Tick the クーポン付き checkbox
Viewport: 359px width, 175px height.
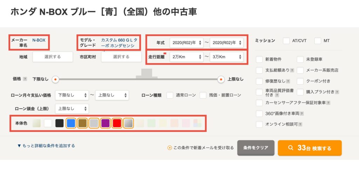[x=300, y=81]
